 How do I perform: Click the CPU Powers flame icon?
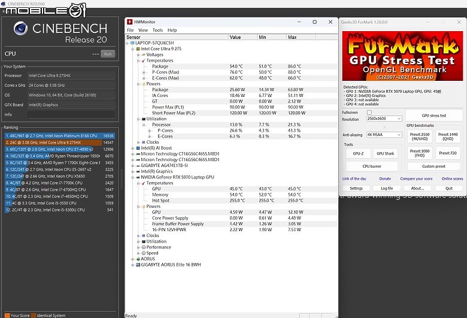pos(144,84)
